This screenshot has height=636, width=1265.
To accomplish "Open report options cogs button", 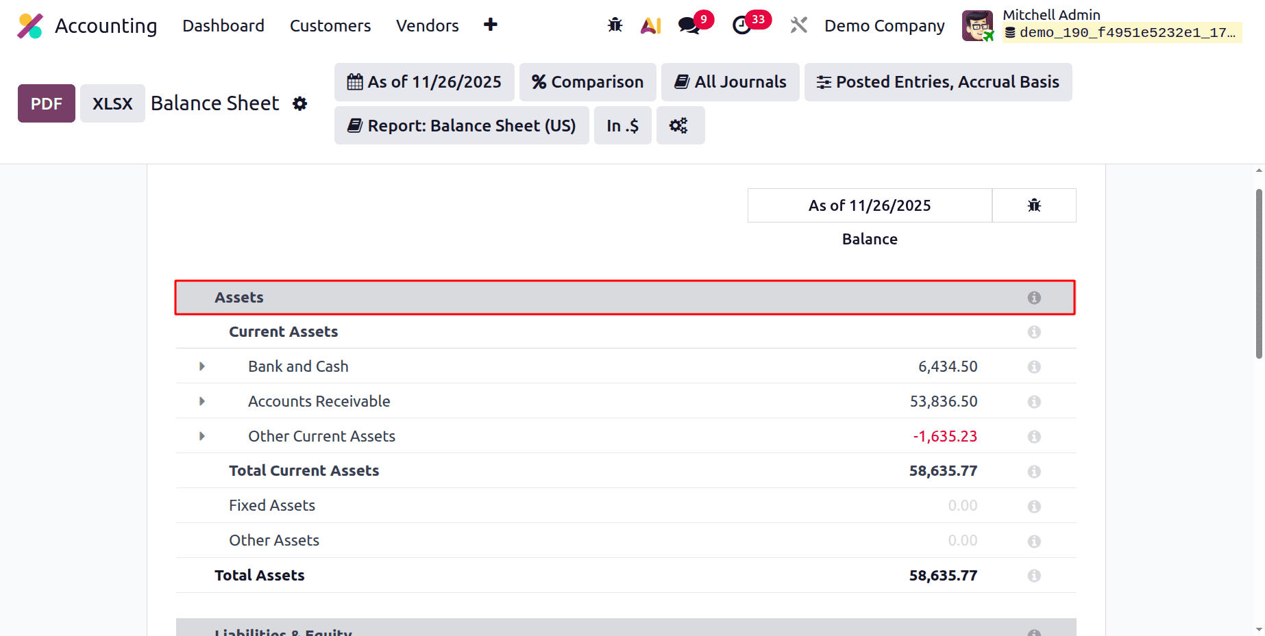I will tap(680, 125).
